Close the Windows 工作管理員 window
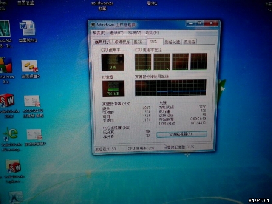This screenshot has height=204, width=272. click(x=211, y=23)
